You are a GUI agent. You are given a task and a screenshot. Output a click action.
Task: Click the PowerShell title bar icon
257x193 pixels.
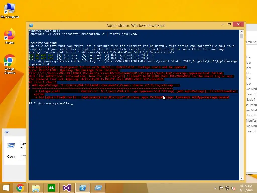pos(31,25)
